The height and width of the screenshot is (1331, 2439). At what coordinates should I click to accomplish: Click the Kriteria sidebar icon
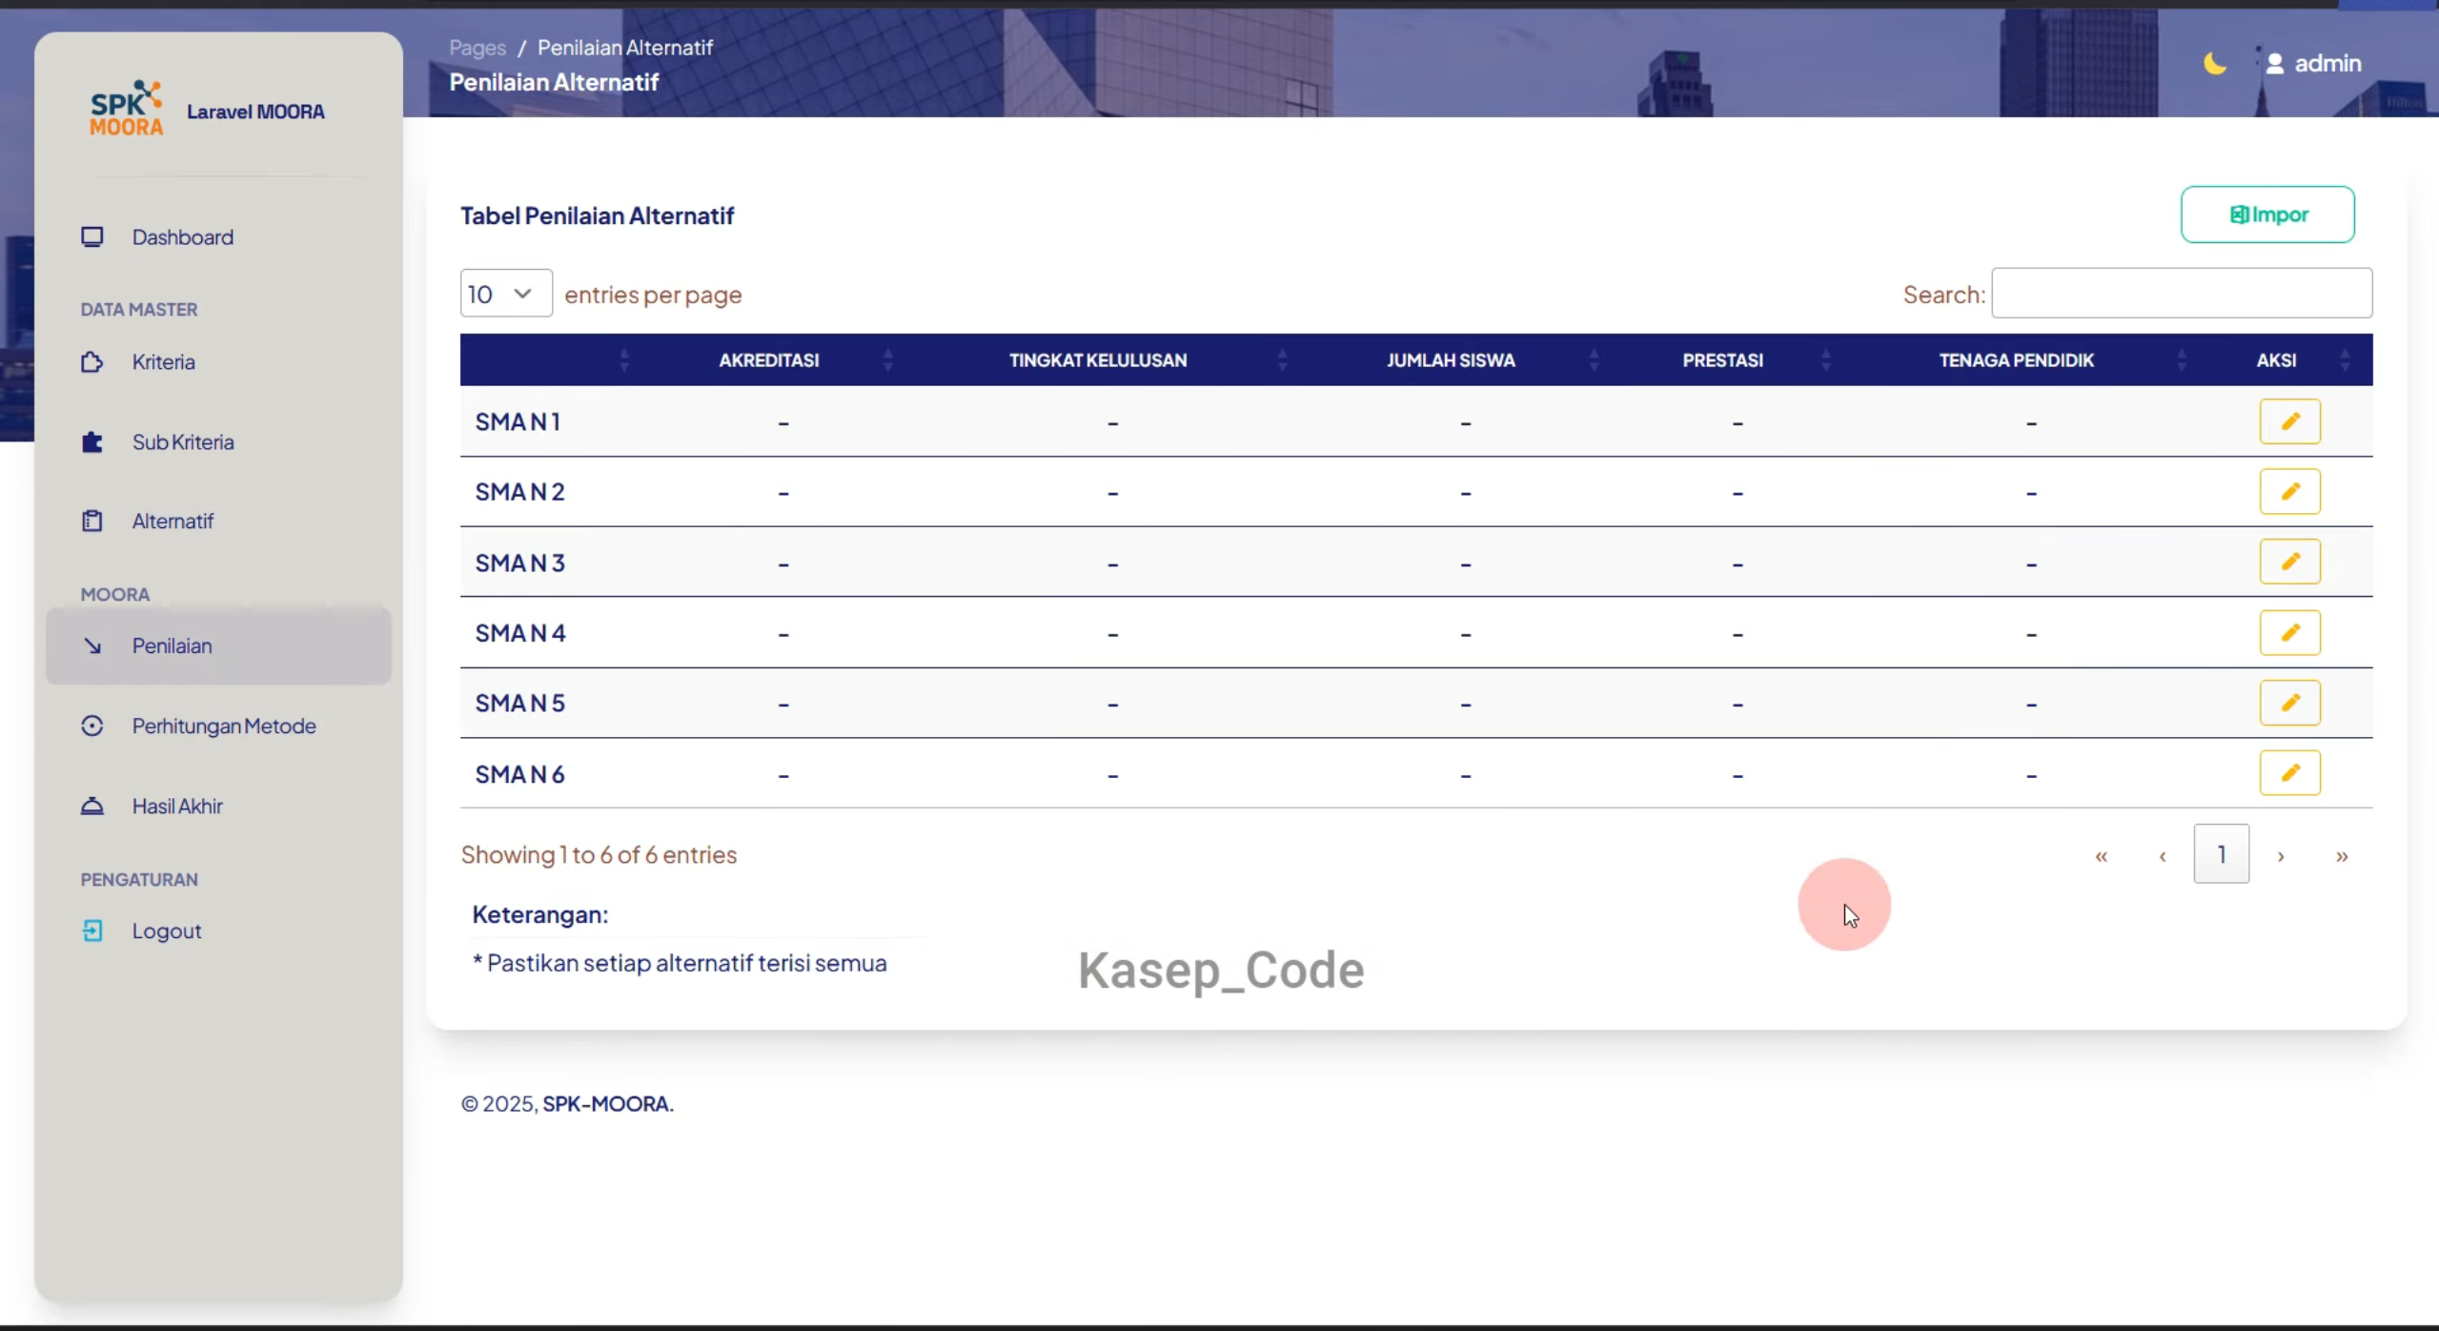coord(92,362)
